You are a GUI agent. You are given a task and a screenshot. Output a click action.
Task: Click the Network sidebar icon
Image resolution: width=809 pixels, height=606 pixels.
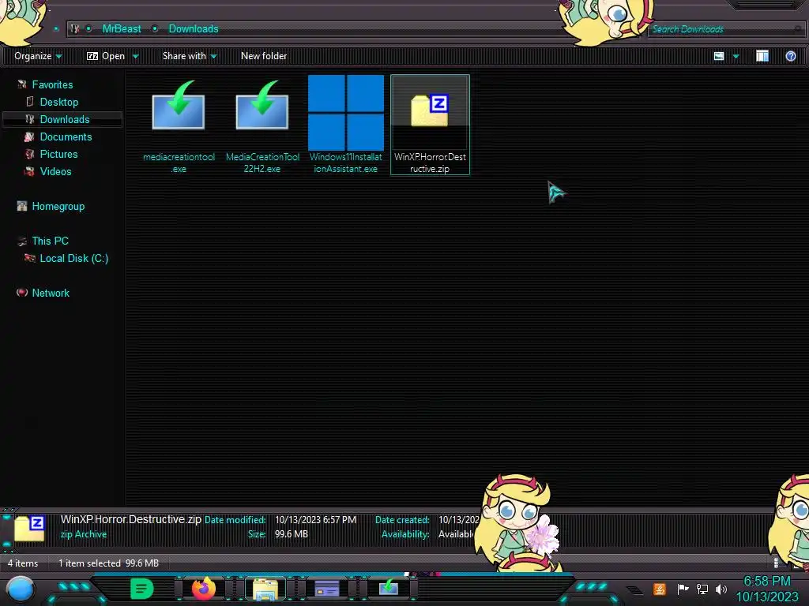coord(21,294)
